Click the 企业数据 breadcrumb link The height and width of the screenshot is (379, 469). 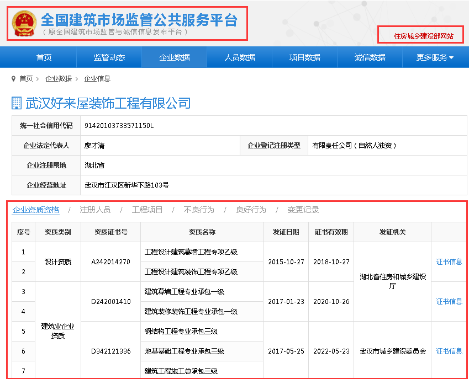click(59, 79)
